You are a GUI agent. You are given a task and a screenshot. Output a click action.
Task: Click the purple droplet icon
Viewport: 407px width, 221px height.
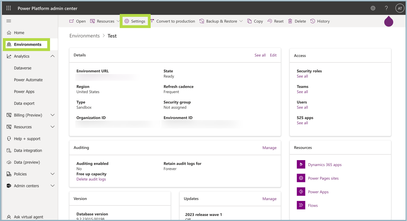389,21
